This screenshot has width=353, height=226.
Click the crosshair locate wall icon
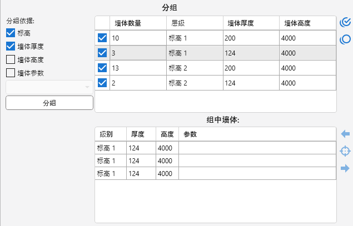[345, 151]
